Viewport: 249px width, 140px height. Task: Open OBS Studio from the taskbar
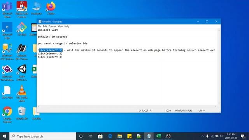pyautogui.click(x=168, y=136)
